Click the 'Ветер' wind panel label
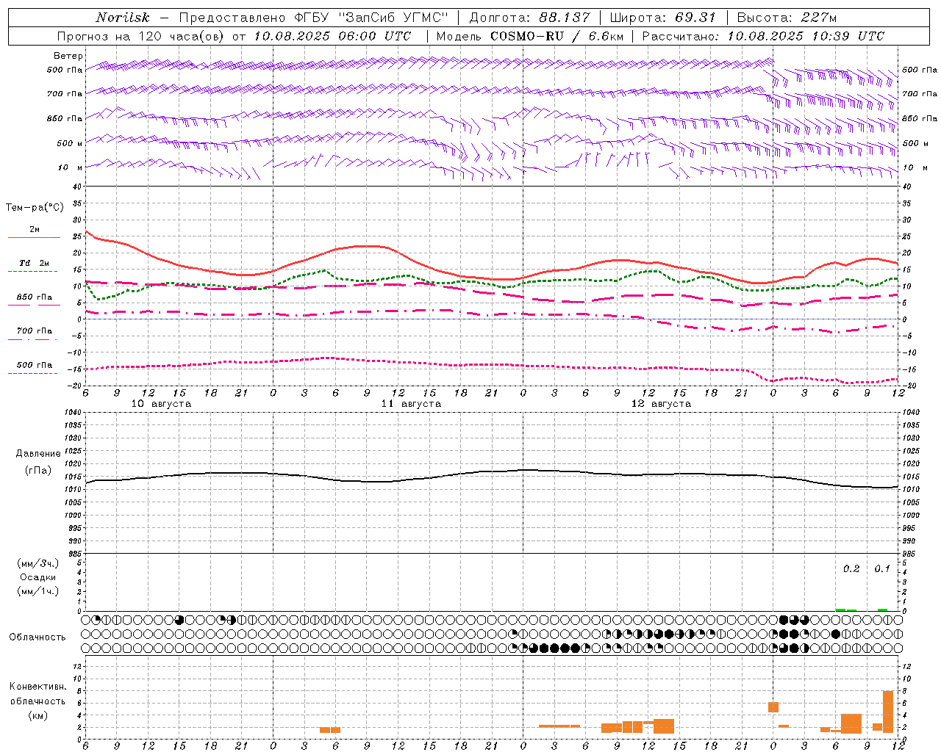This screenshot has width=941, height=752. click(x=68, y=56)
